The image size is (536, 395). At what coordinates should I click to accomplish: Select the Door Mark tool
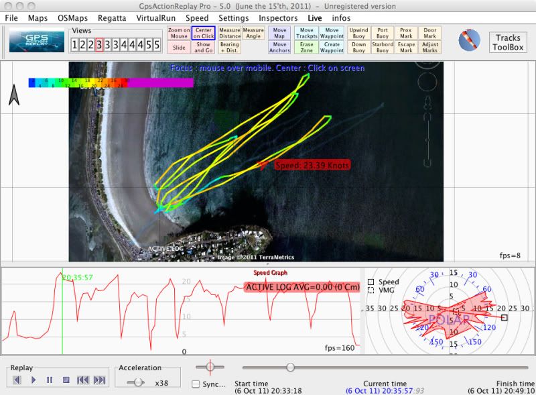click(430, 34)
